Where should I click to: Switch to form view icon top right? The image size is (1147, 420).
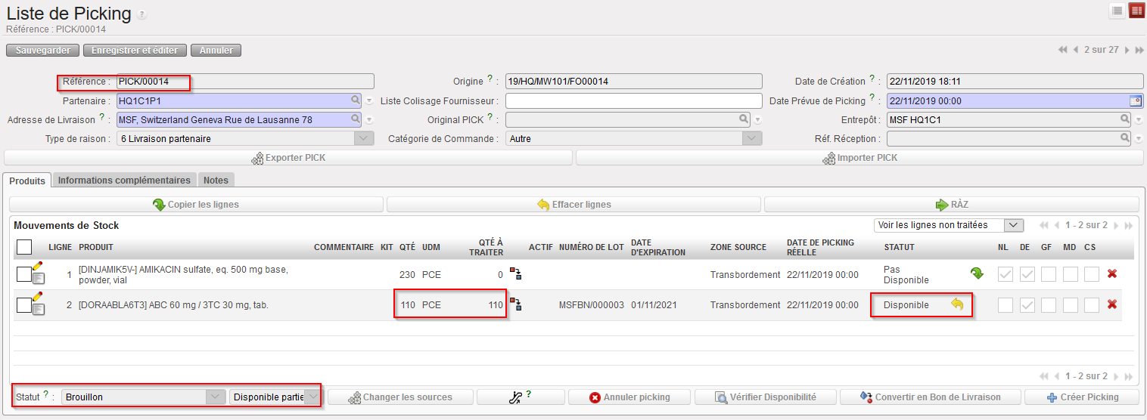tap(1136, 10)
